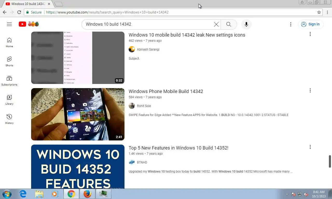Open File Explorer from the taskbar
The image size is (332, 199).
39,194
